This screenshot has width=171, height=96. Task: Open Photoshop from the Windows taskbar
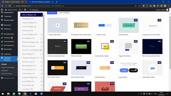tap(30, 94)
